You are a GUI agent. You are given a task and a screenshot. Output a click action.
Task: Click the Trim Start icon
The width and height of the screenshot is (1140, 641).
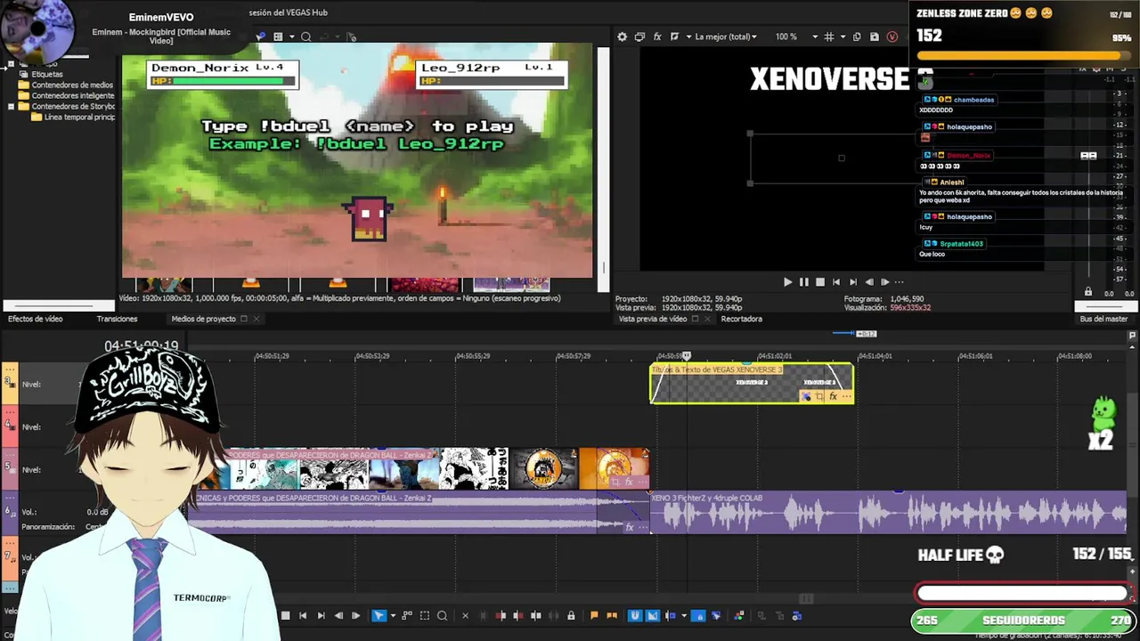pyautogui.click(x=501, y=615)
